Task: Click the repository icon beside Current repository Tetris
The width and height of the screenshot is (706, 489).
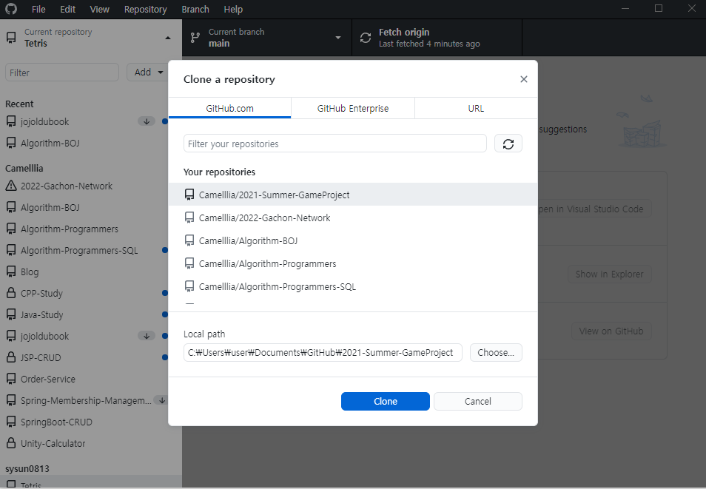Action: tap(11, 38)
